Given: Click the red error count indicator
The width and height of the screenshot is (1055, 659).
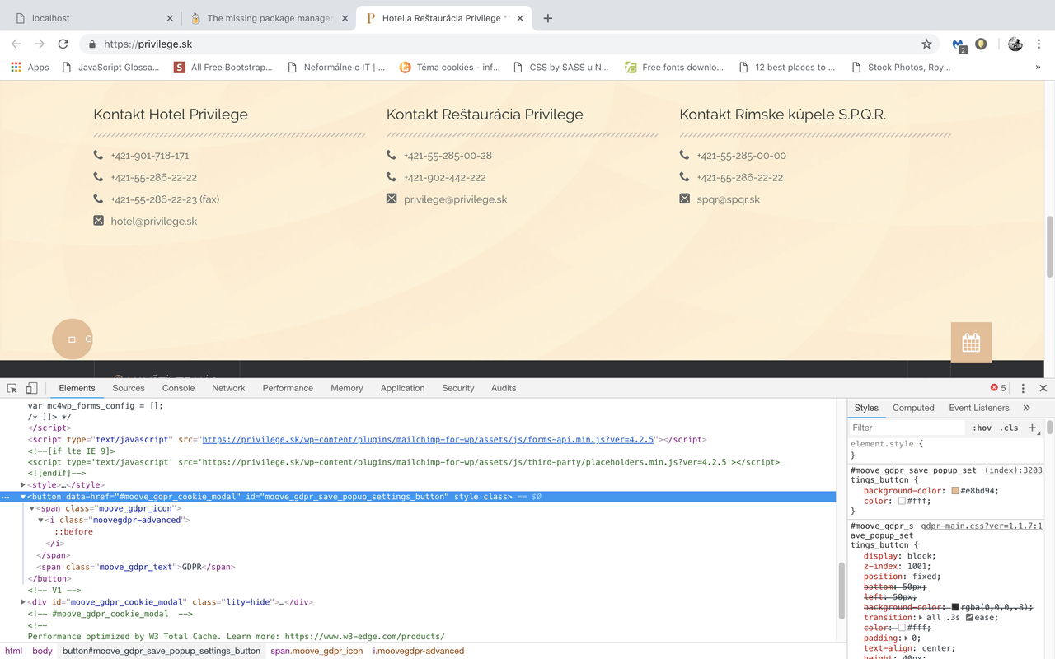Looking at the screenshot, I should pyautogui.click(x=998, y=388).
